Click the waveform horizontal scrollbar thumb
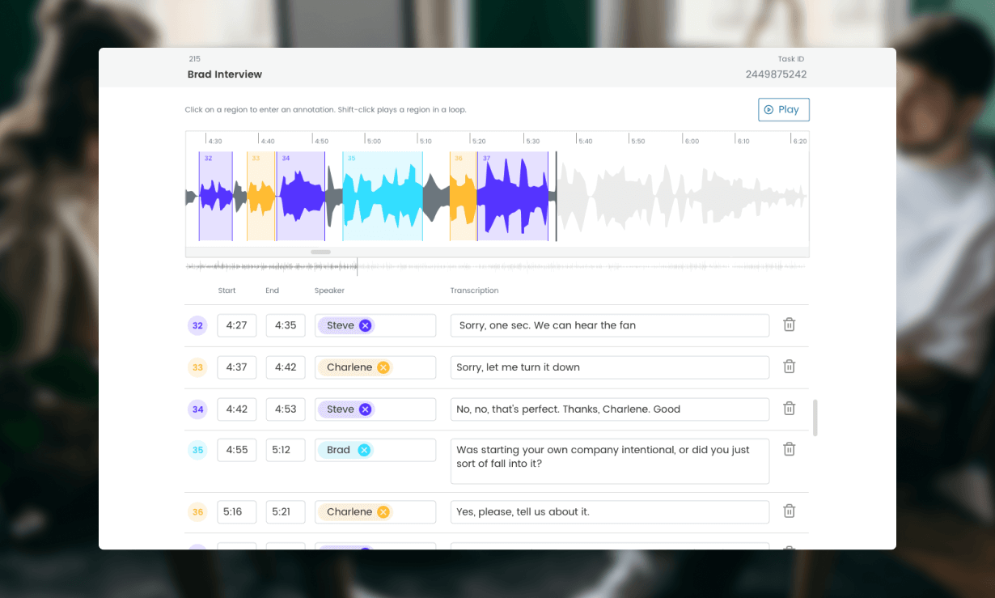This screenshot has height=598, width=995. coord(321,252)
